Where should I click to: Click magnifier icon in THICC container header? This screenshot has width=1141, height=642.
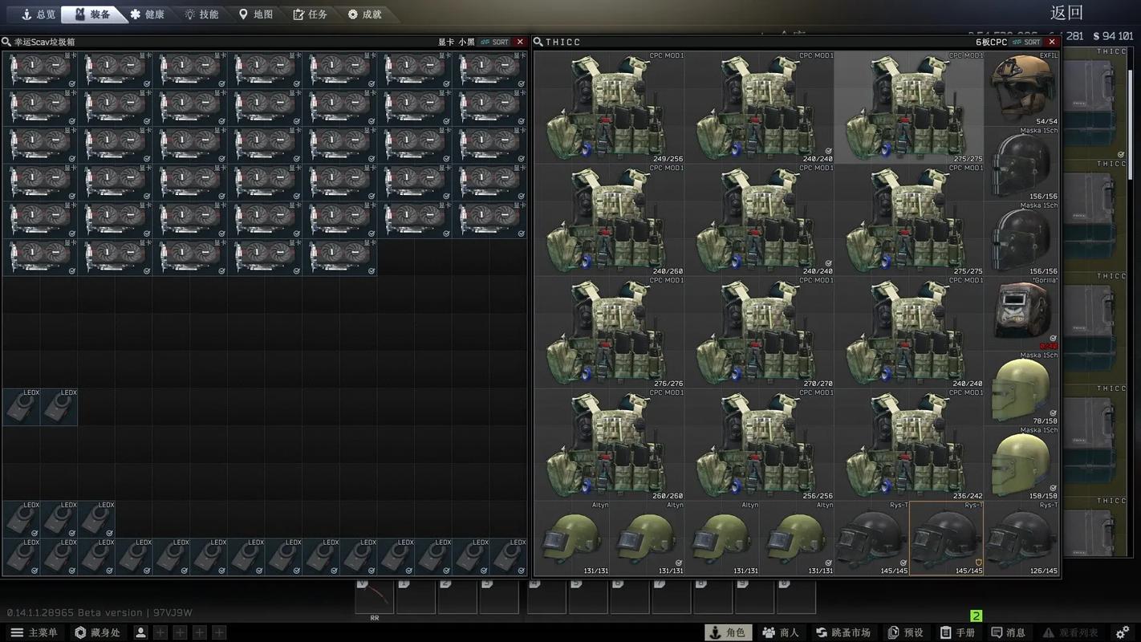pos(538,42)
